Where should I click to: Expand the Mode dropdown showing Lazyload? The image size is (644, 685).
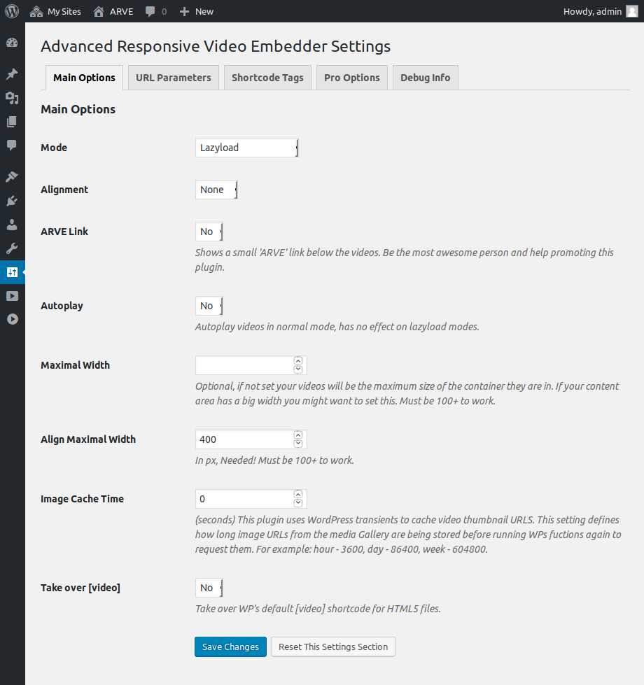point(246,148)
